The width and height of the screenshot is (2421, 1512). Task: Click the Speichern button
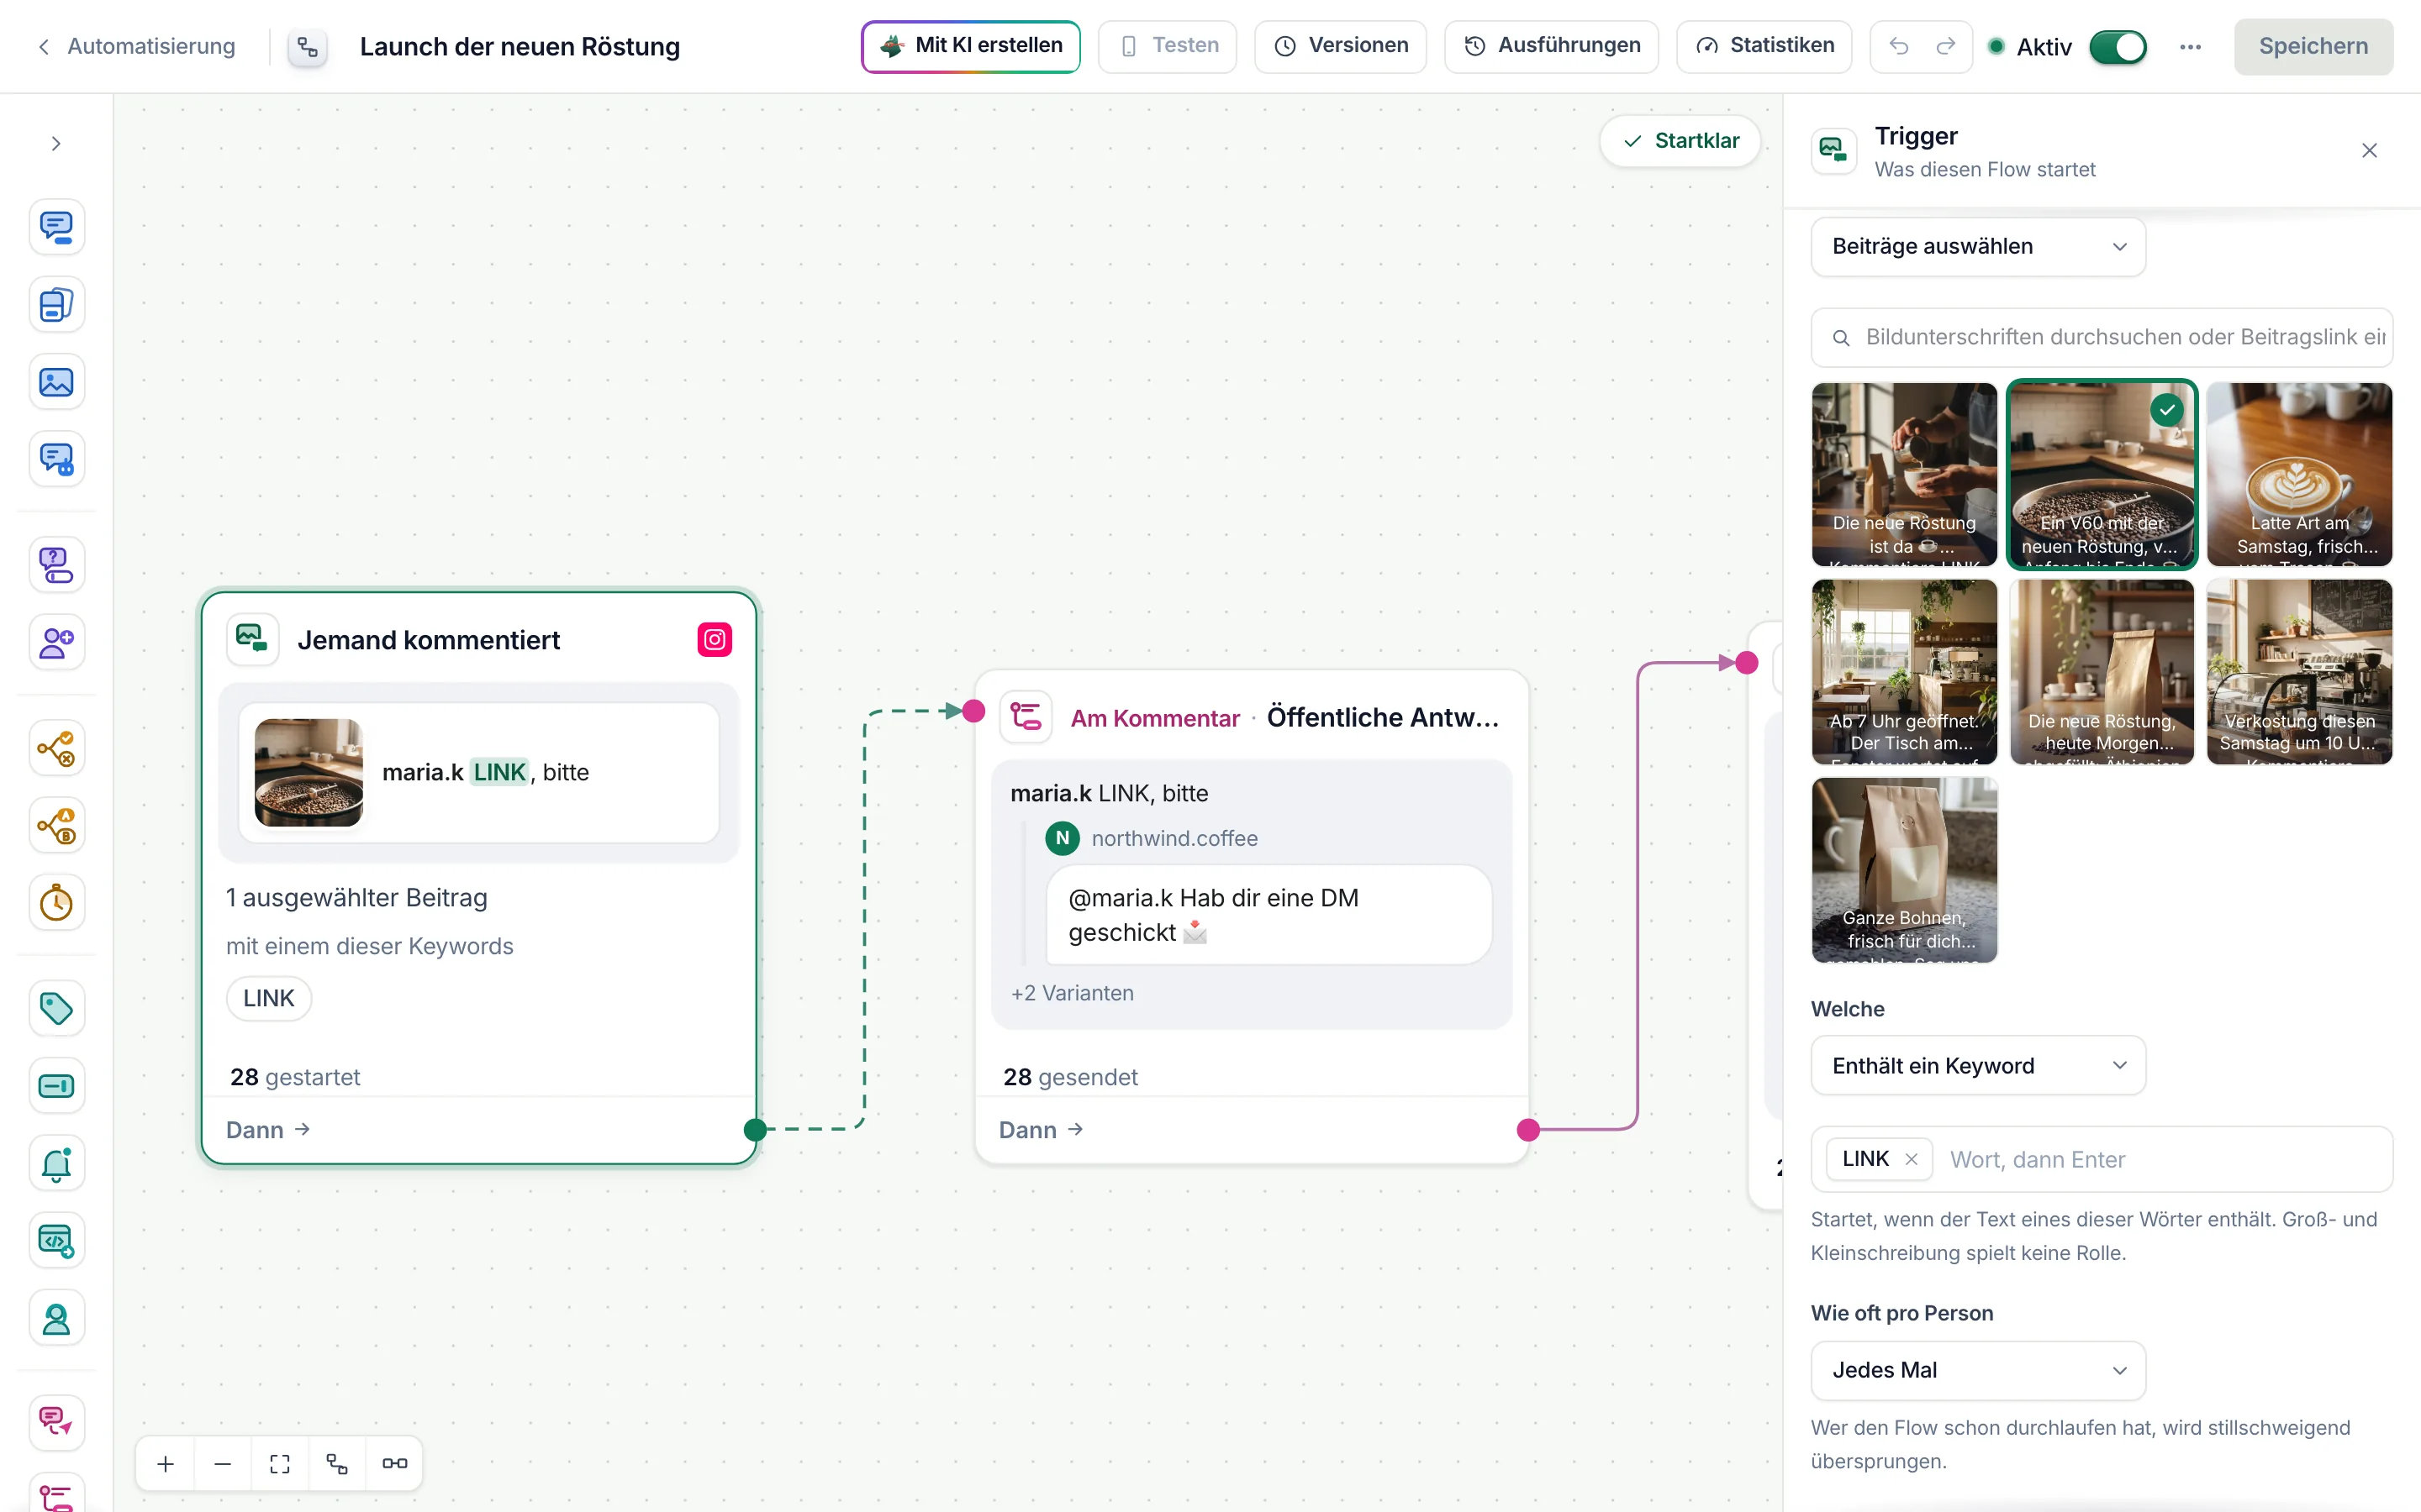(x=2313, y=46)
